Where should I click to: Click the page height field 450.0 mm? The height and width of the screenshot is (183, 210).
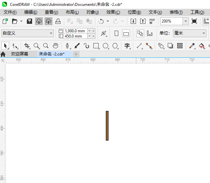pos(75,36)
